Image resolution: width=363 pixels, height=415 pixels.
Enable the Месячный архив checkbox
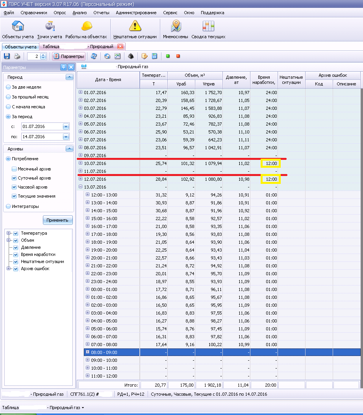[x=14, y=169]
